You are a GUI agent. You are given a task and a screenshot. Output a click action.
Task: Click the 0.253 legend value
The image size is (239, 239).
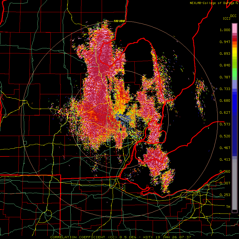click(x=225, y=195)
